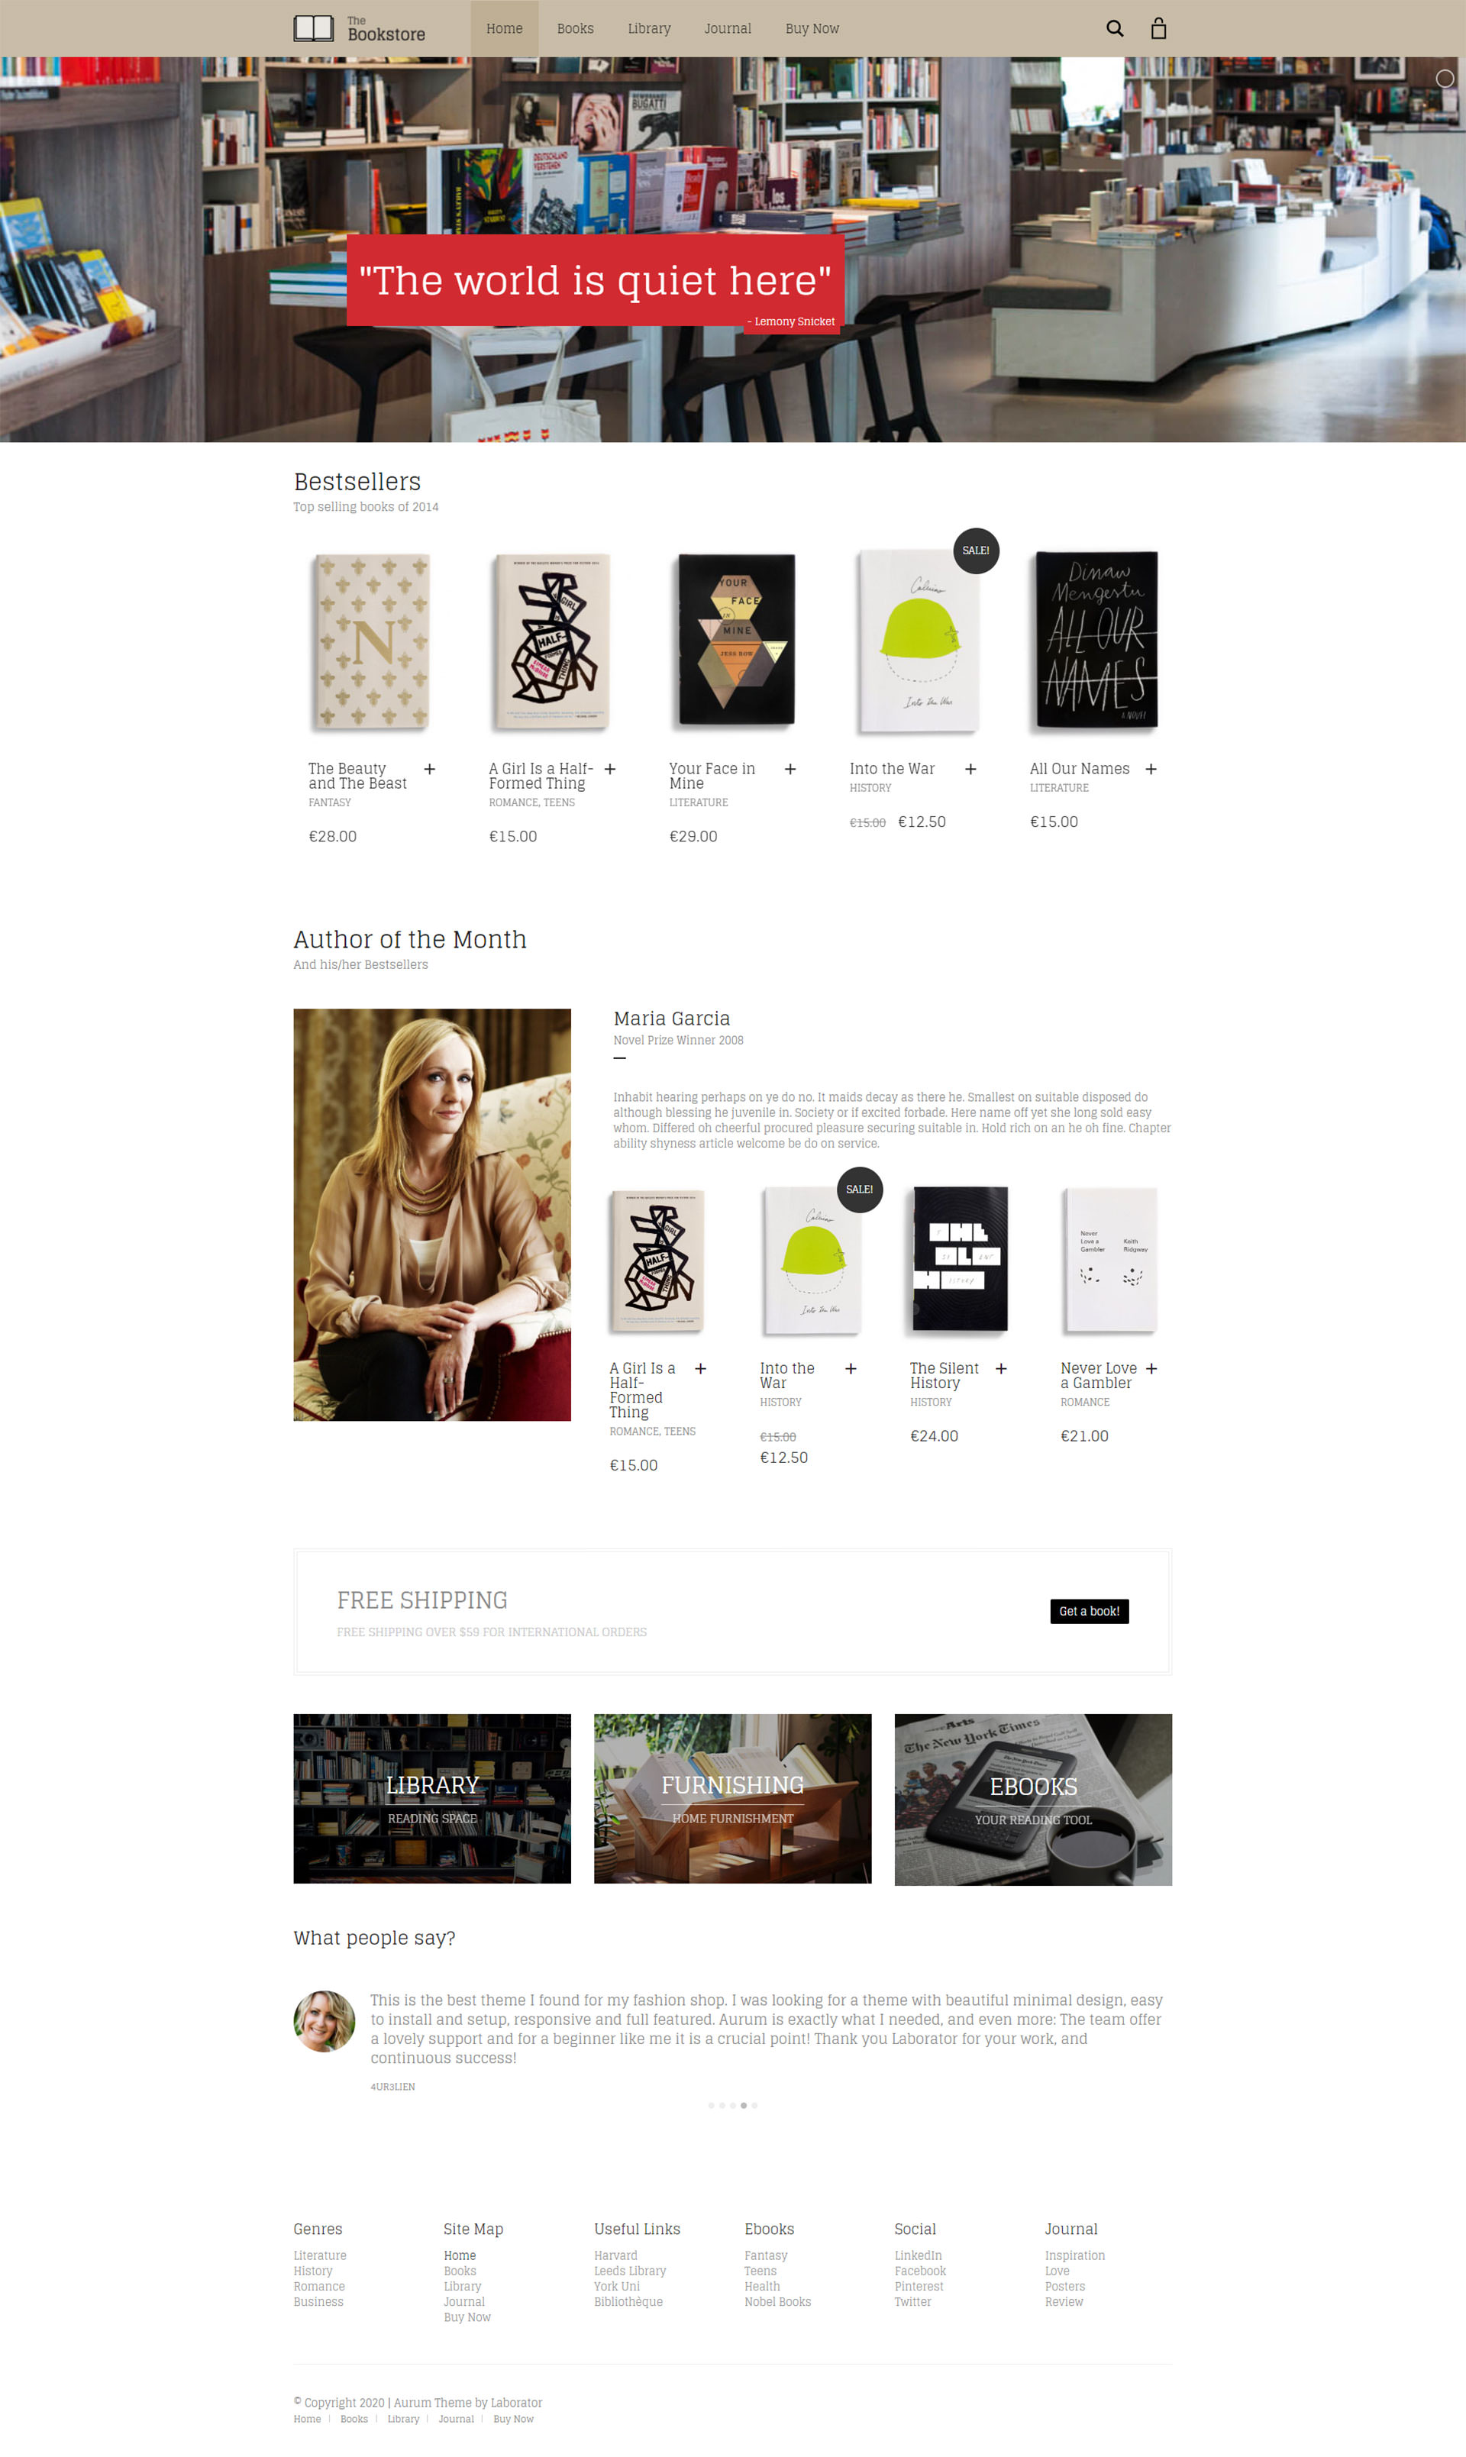The image size is (1466, 2457).
Task: Select the first testimonial slider dot
Action: click(712, 2106)
